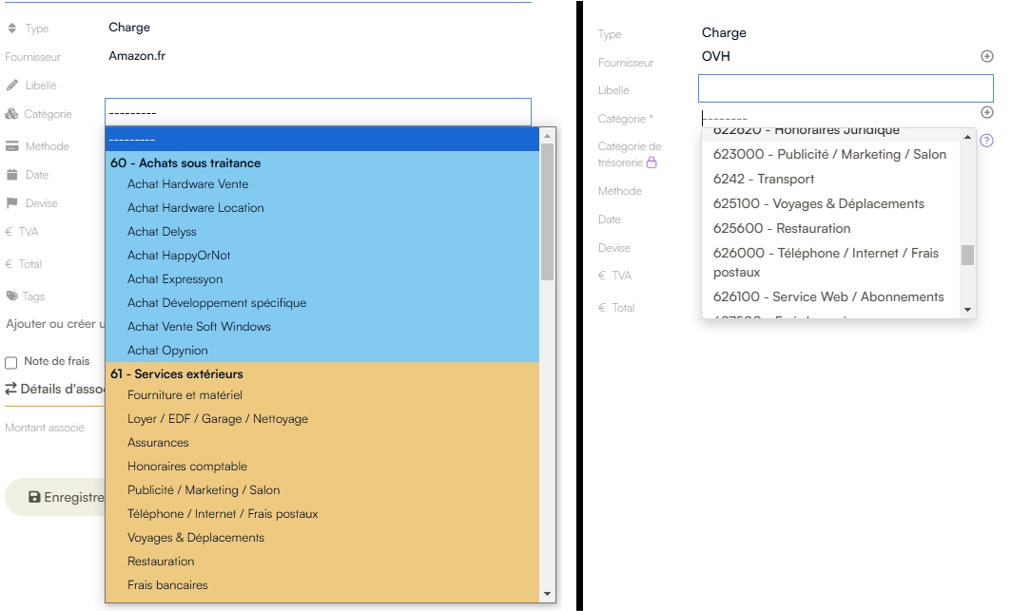Image resolution: width=1011 pixels, height=611 pixels.
Task: Click the Enregistrer save button
Action: pyautogui.click(x=57, y=497)
